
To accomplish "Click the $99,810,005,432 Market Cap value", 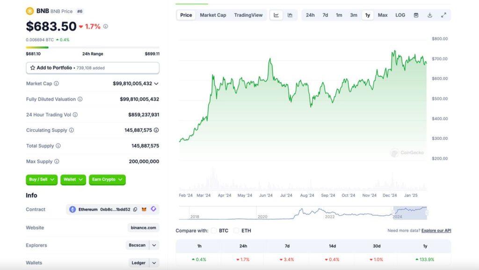I will point(132,84).
